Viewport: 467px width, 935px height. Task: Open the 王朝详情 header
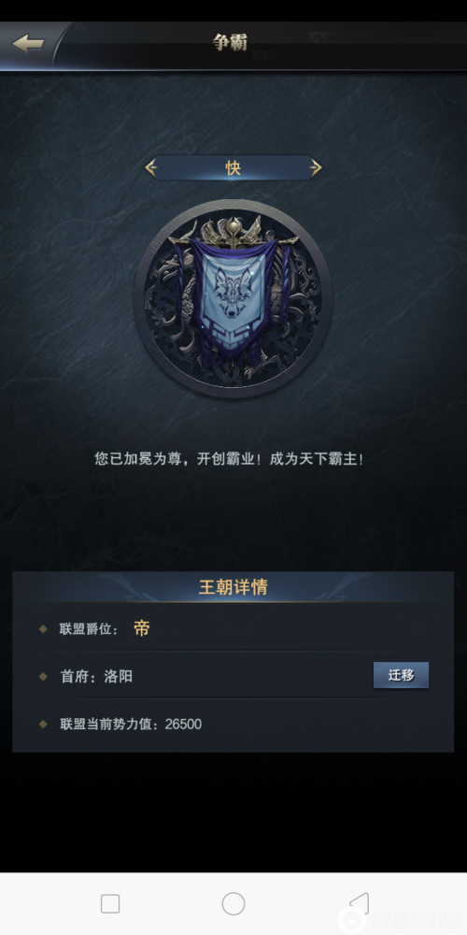pos(233,587)
